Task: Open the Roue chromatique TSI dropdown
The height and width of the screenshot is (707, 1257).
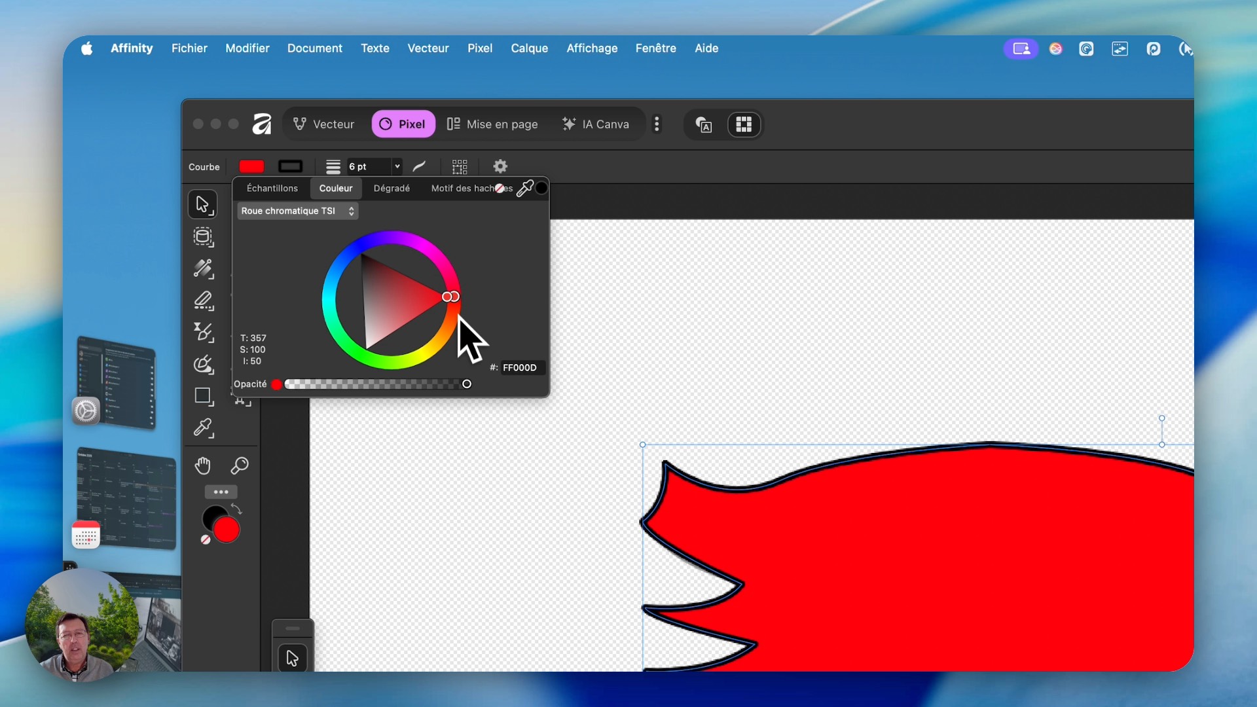Action: pyautogui.click(x=297, y=211)
